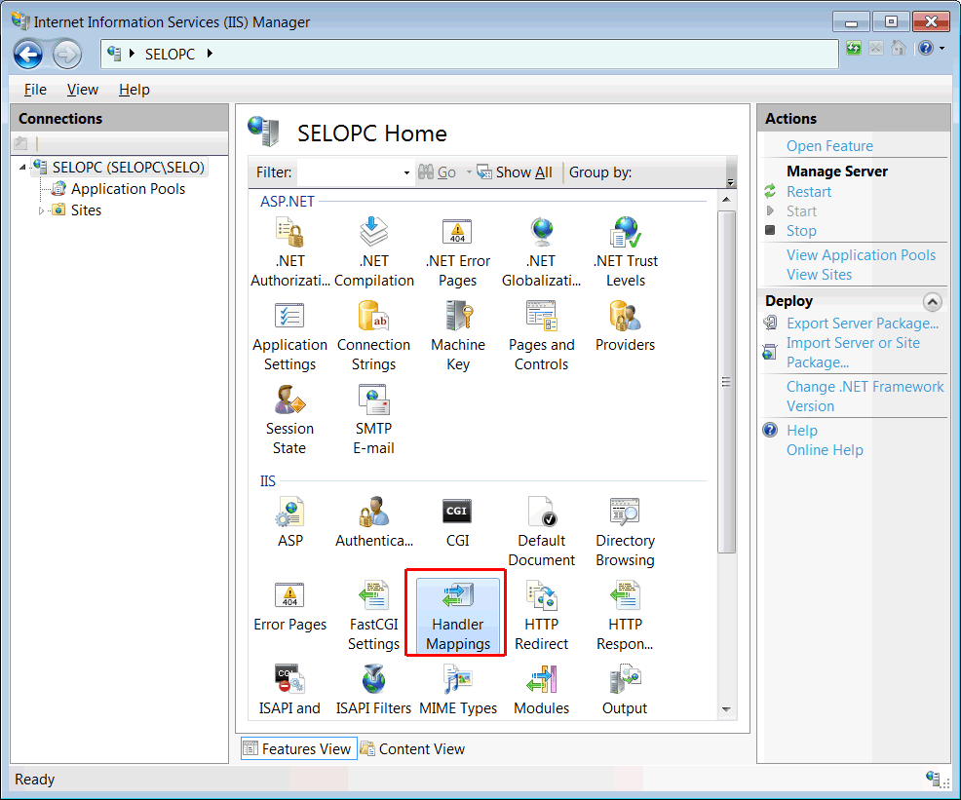The height and width of the screenshot is (800, 961).
Task: Open SMTP E-mail feature
Action: click(374, 420)
